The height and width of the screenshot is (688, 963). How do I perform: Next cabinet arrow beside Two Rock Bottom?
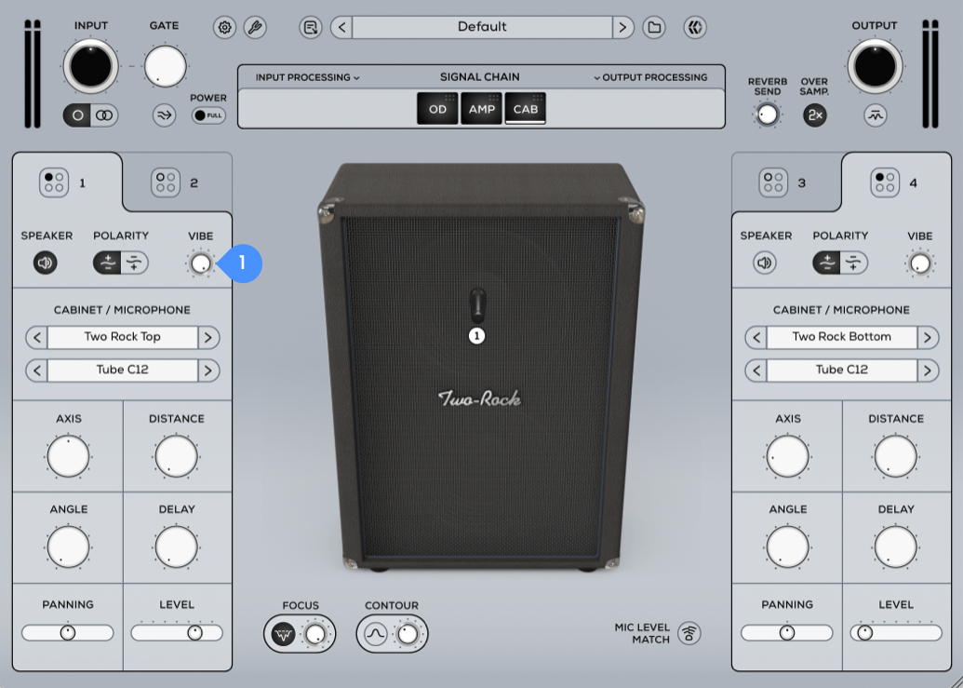(x=928, y=337)
